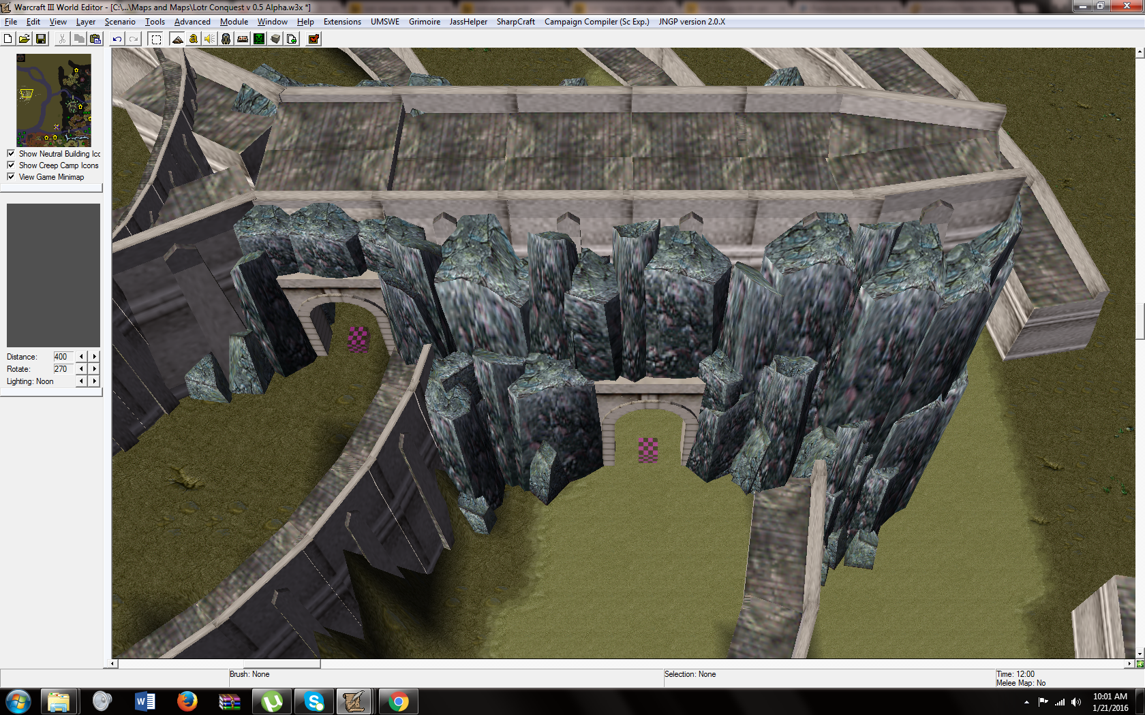The image size is (1145, 715).
Task: Click the Distance value field
Action: (63, 357)
